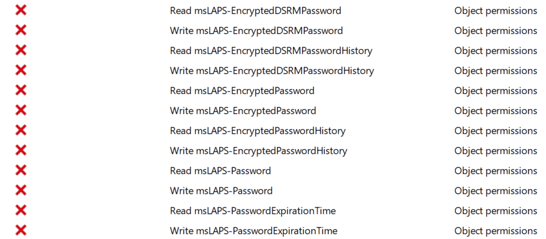This screenshot has height=239, width=546.
Task: Click the red X beside Write msLAPS-Password
Action: 21,191
